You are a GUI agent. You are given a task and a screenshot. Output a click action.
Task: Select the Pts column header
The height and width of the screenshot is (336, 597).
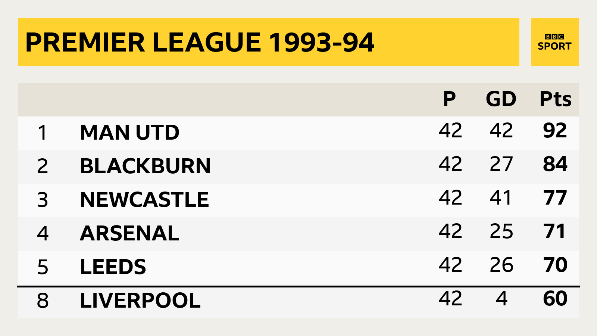556,99
